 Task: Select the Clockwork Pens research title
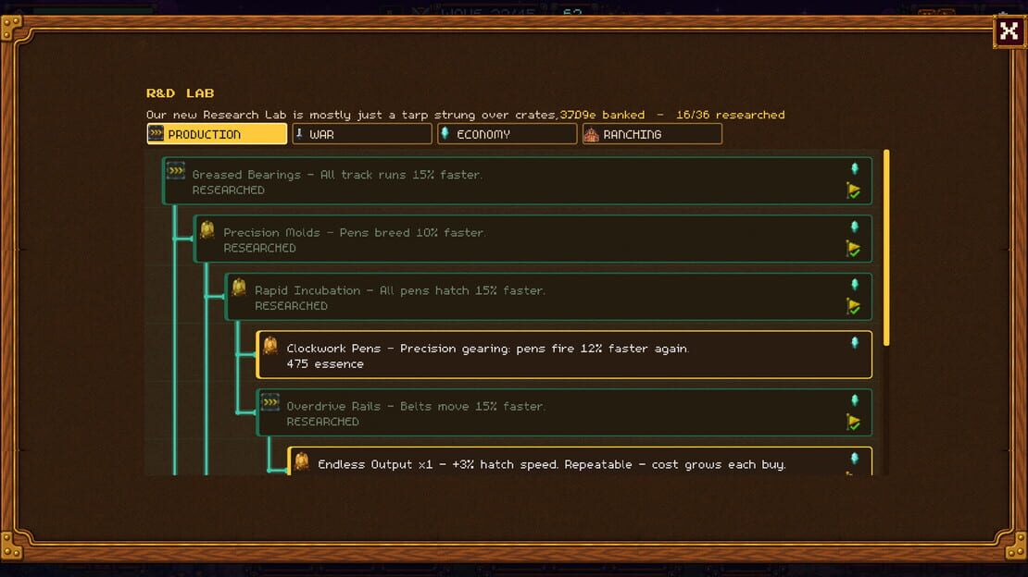click(x=333, y=349)
